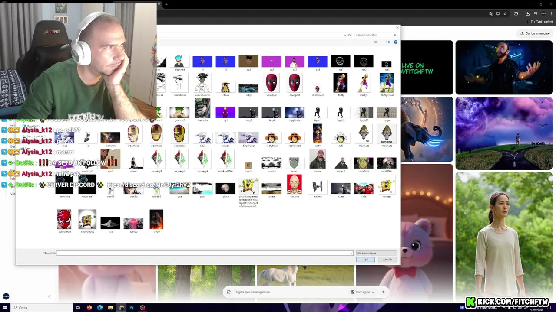Open the blue elephant gallery image
The width and height of the screenshot is (556, 312).
[427, 130]
